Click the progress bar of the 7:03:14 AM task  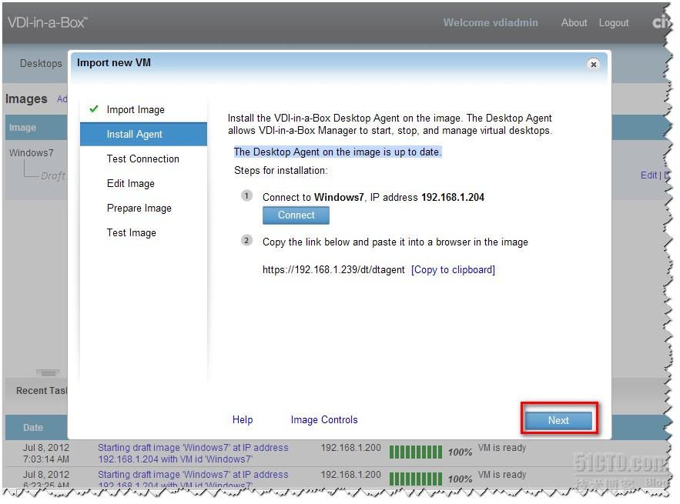[x=415, y=452]
